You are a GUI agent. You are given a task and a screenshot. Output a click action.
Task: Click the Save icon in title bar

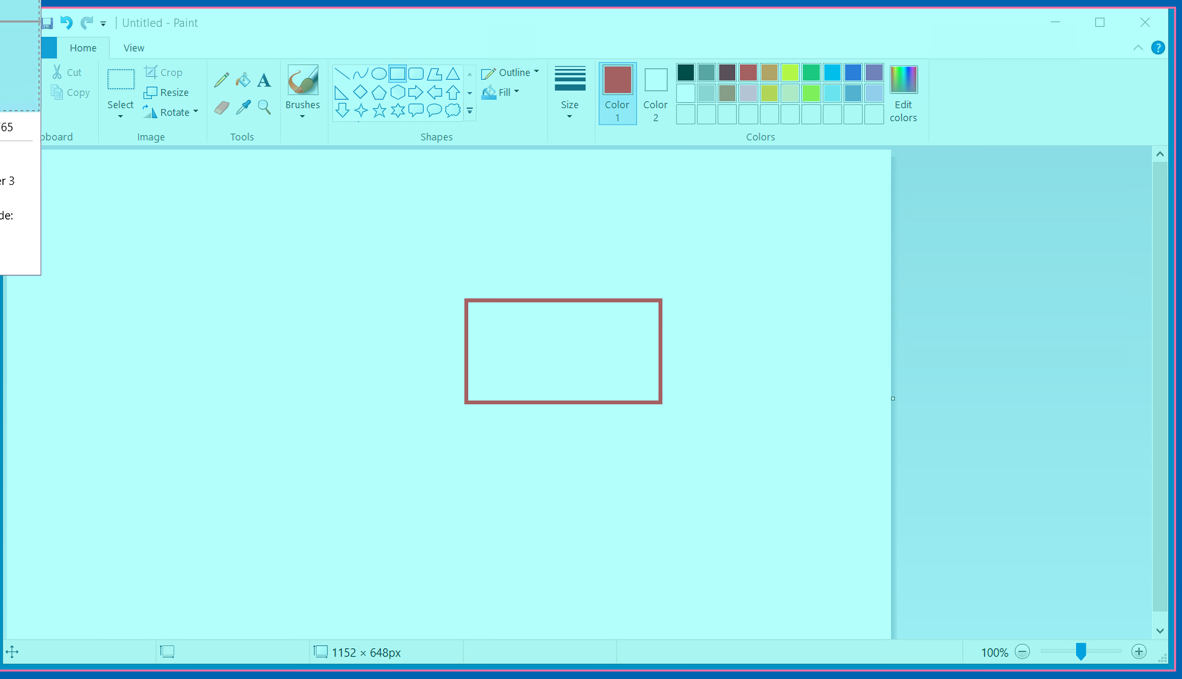coord(48,23)
